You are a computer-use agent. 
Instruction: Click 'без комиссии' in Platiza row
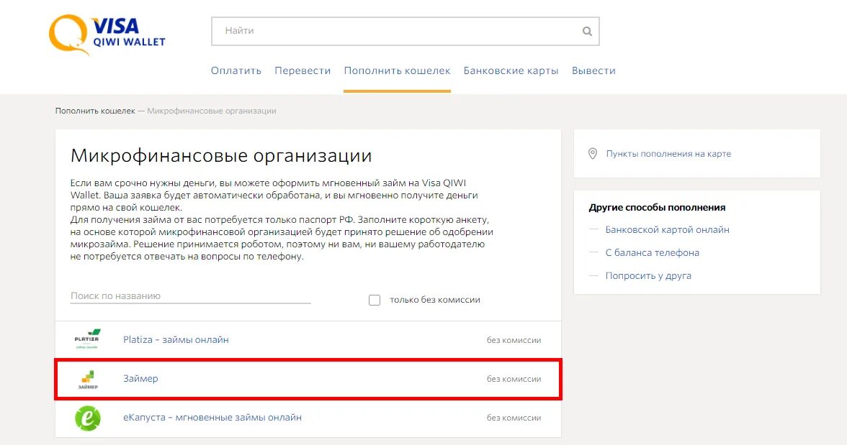[514, 340]
